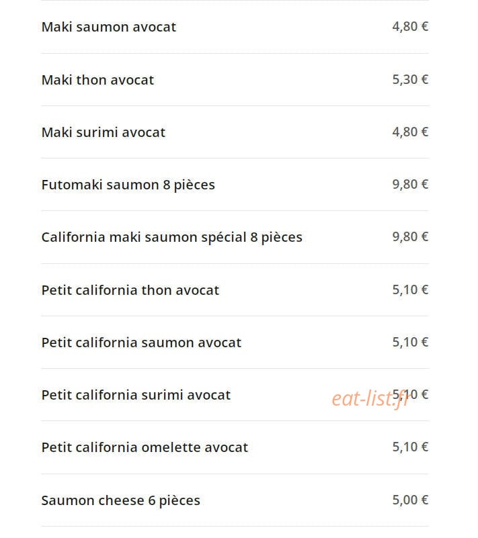Click the 5,00 € price of Saumon cheese
This screenshot has height=538, width=478.
(x=410, y=500)
